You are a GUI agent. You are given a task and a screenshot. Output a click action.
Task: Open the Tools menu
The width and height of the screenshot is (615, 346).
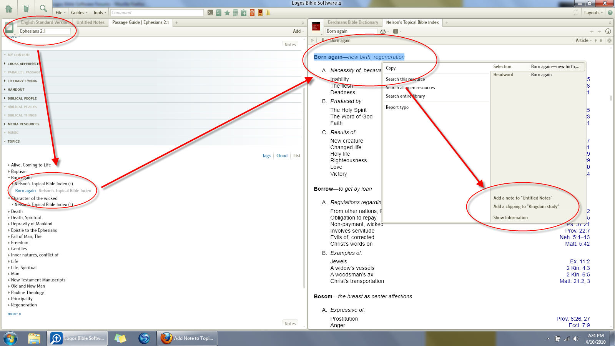(100, 13)
